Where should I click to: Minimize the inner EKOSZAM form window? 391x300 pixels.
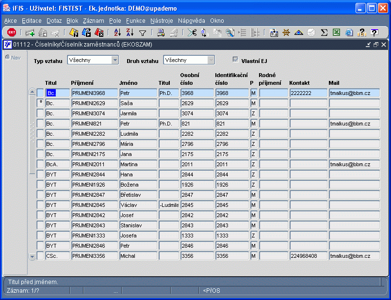pyautogui.click(x=368, y=45)
